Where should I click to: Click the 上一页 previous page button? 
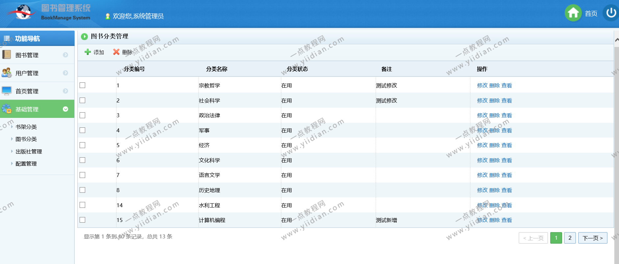point(533,238)
